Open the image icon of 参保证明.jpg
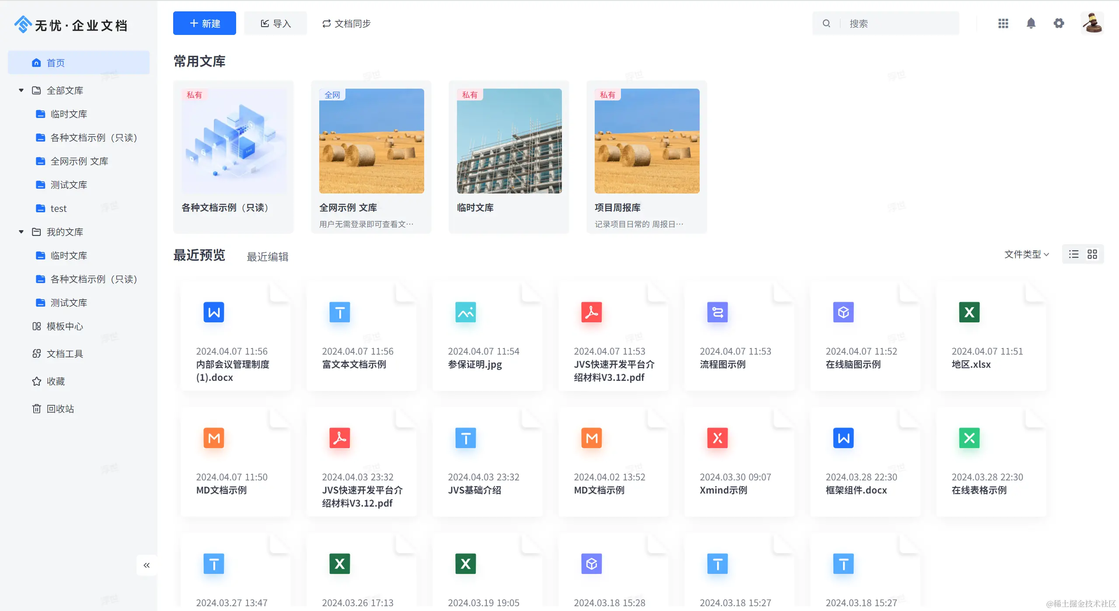1119x611 pixels. 466,312
